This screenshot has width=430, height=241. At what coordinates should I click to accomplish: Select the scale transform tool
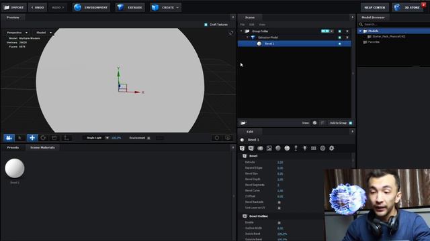click(54, 138)
